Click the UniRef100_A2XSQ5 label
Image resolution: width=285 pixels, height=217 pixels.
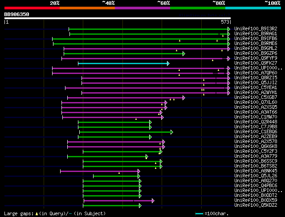pos(256,107)
